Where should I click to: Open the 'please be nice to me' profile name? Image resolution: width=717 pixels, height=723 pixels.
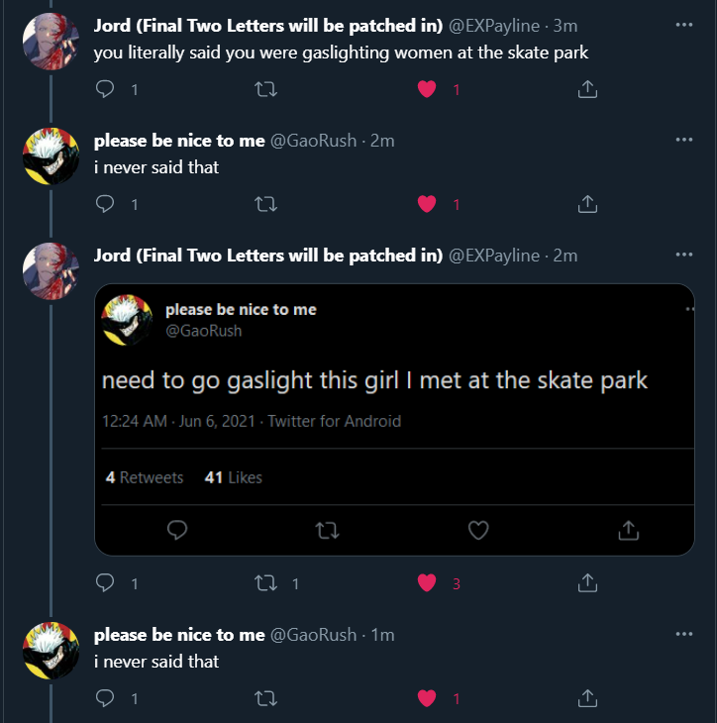pyautogui.click(x=179, y=141)
